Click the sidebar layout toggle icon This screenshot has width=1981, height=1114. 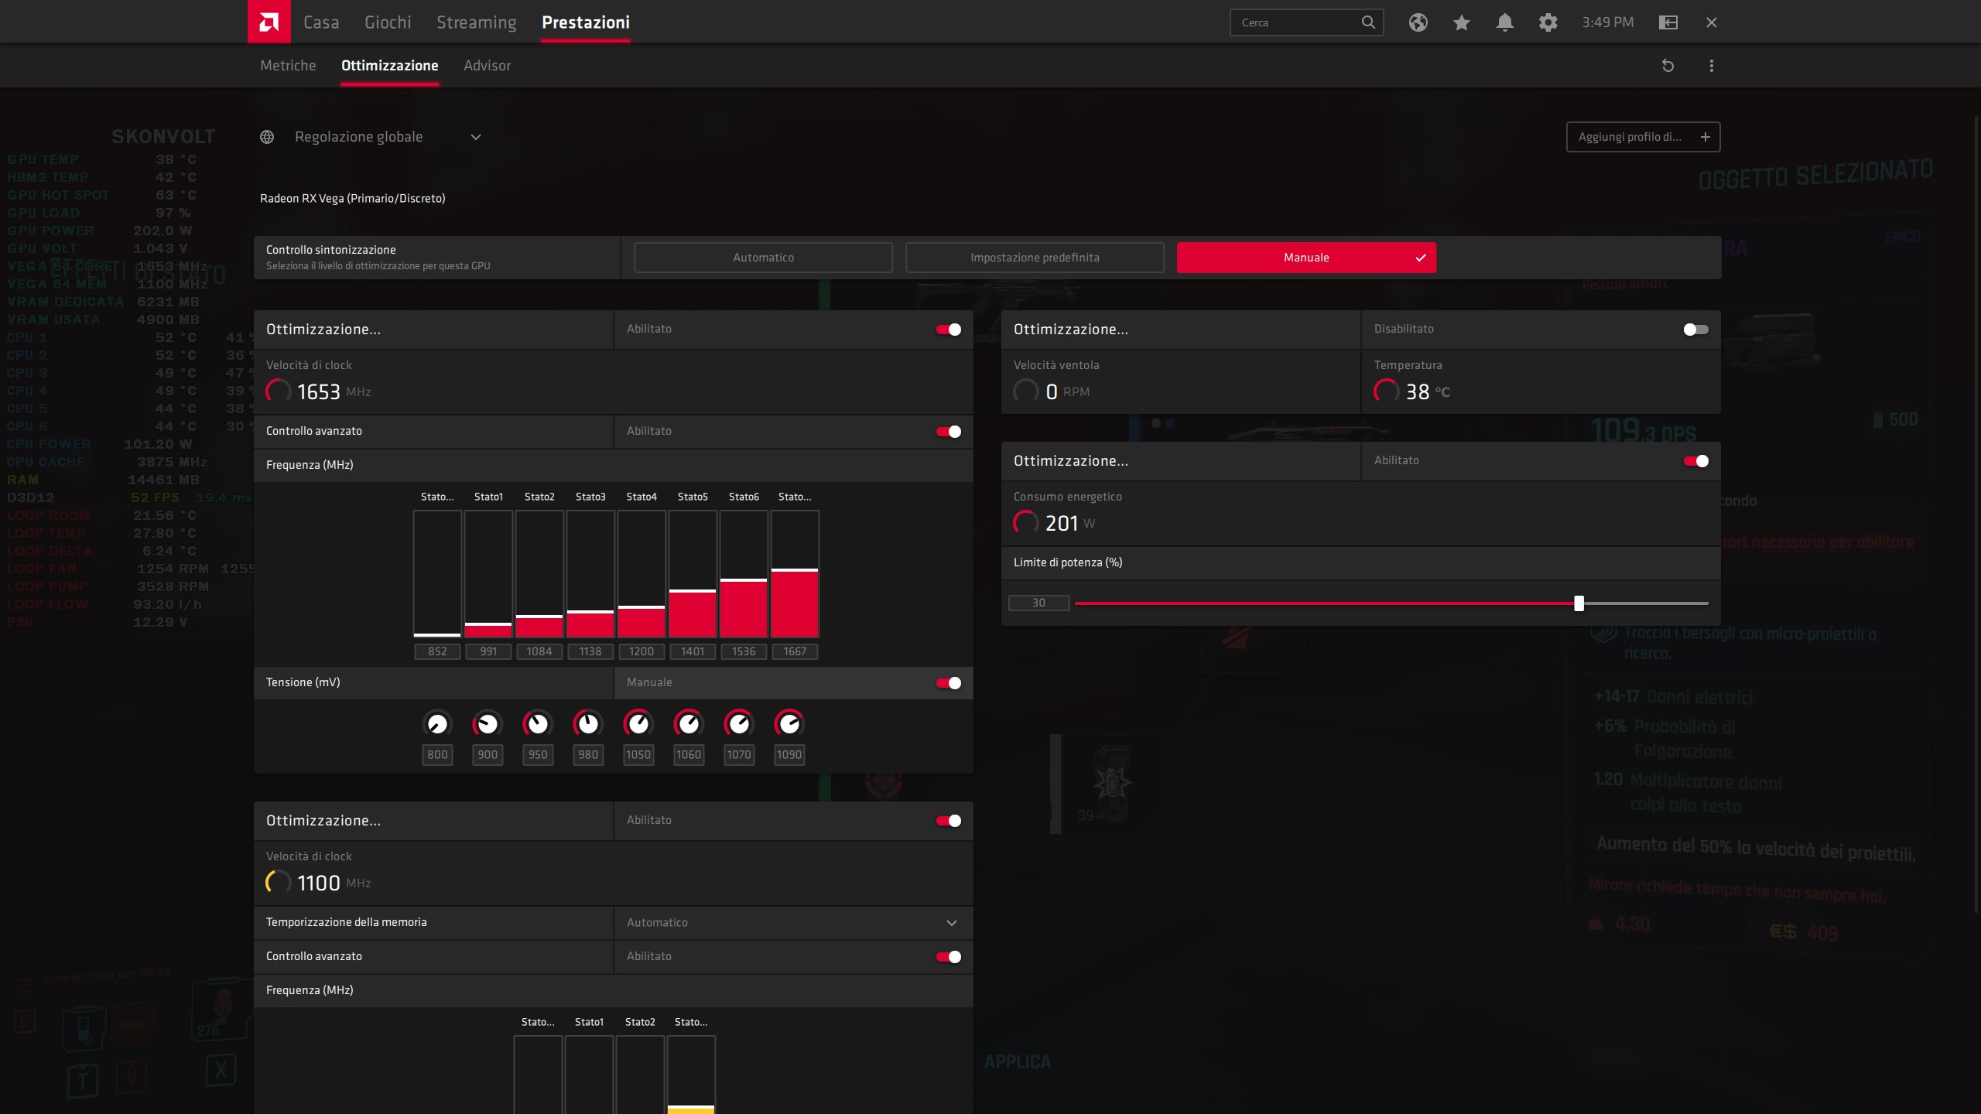[1668, 22]
